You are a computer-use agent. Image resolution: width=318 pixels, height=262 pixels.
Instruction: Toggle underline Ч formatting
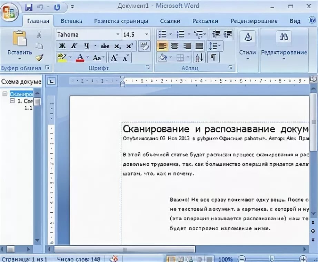87,46
